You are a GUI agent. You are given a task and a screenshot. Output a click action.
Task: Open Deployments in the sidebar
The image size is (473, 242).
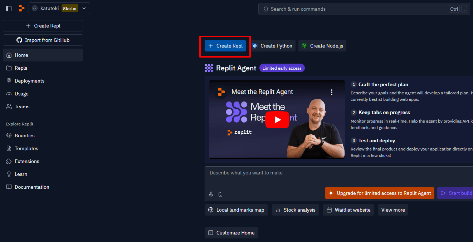pyautogui.click(x=43, y=81)
